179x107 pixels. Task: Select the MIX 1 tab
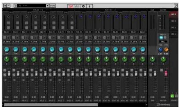click(174, 14)
